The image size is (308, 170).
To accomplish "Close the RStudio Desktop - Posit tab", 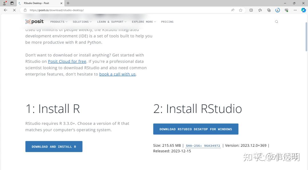I will tap(61, 3).
